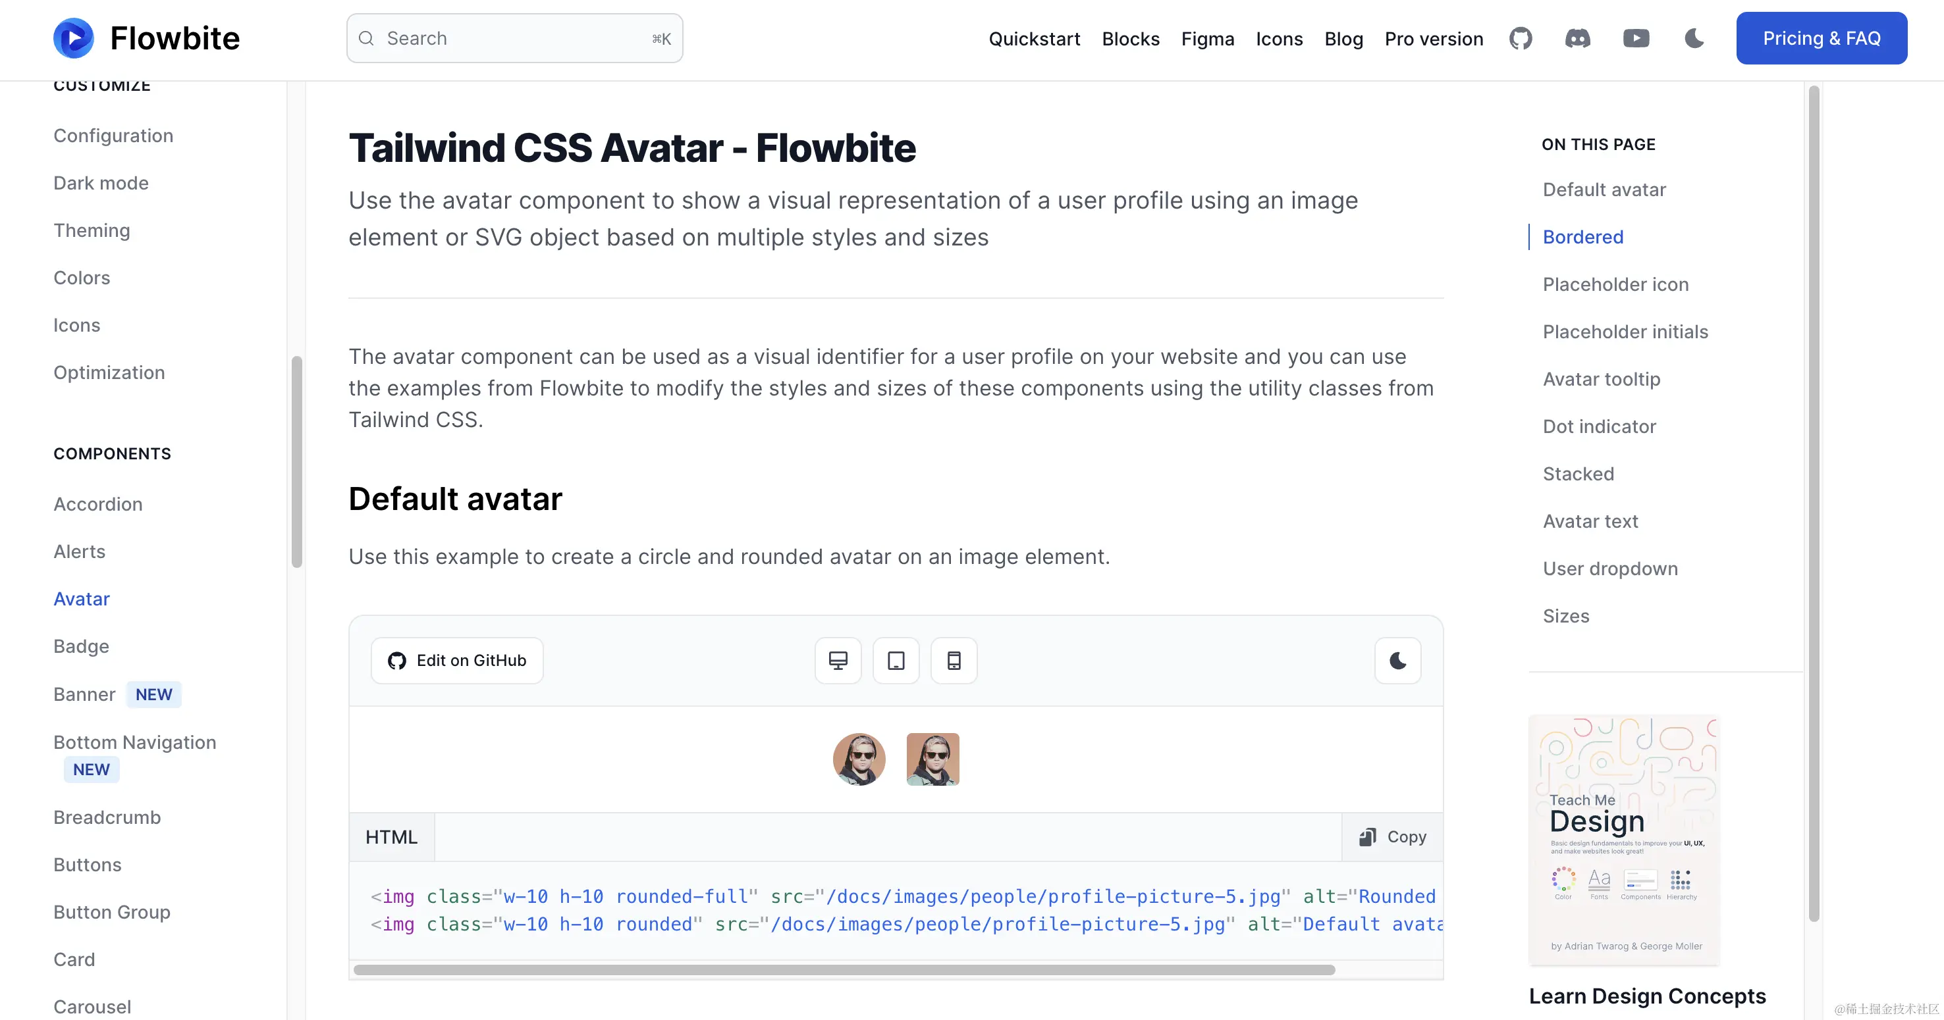Jump to the Sizes section on this page
The width and height of the screenshot is (1944, 1020).
click(1567, 616)
